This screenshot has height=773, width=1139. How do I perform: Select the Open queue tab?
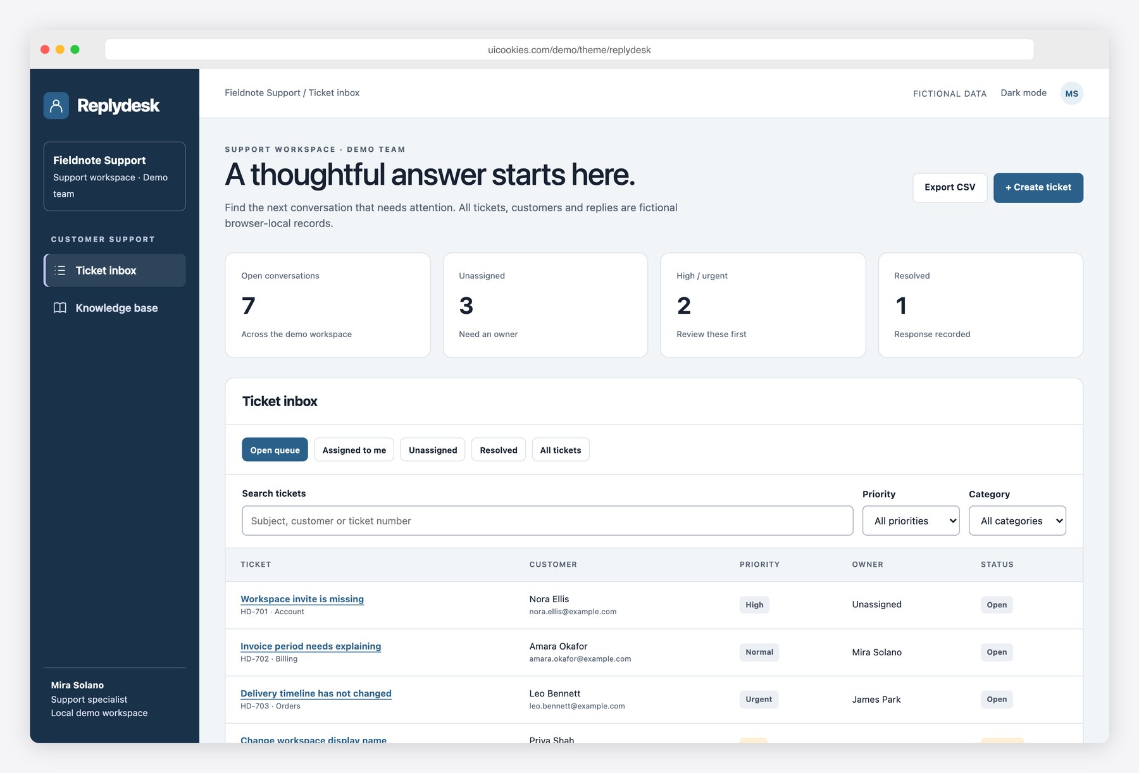(x=275, y=450)
